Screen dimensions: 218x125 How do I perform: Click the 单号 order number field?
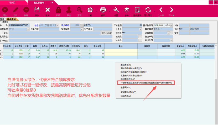(x=19, y=25)
